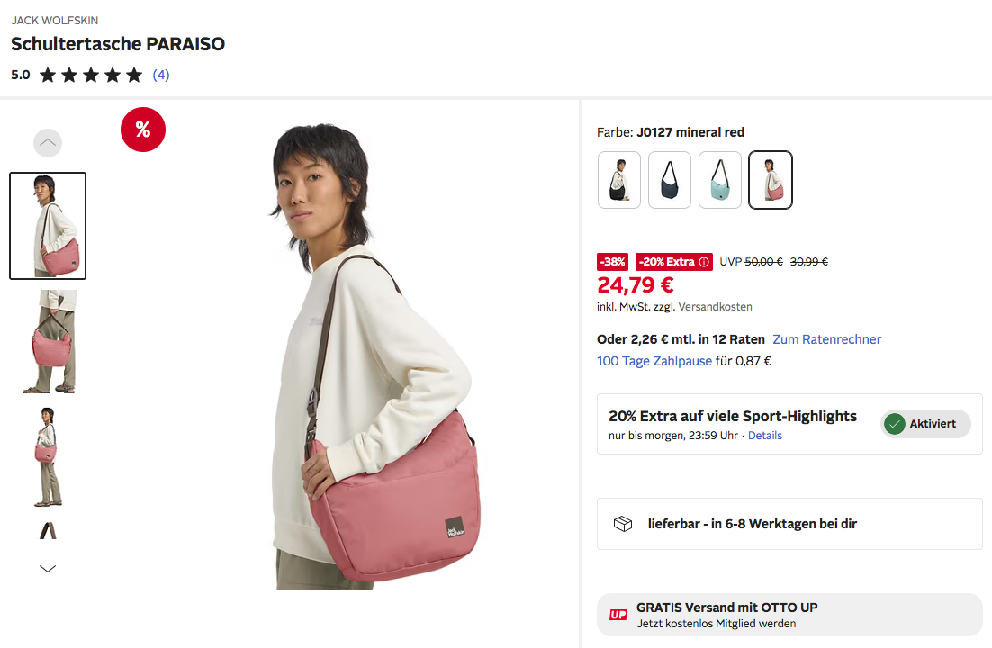Show more thumbnails with down chevron
This screenshot has width=992, height=648.
(48, 568)
